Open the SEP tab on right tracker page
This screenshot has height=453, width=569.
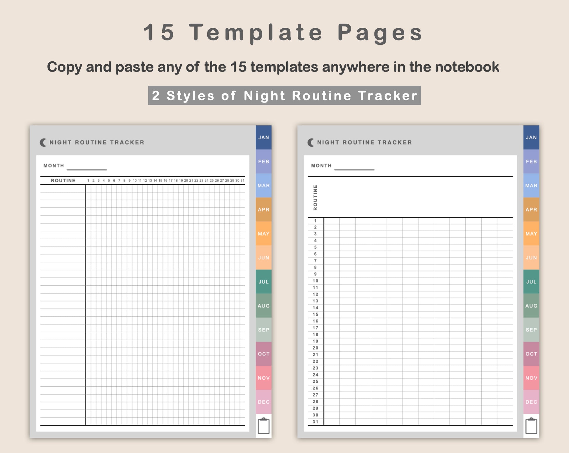pos(531,330)
